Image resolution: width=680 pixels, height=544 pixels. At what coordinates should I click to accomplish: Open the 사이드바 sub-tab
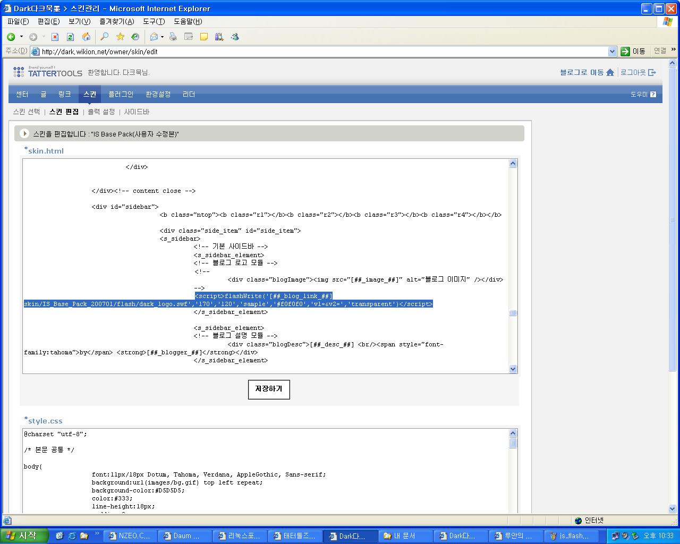137,112
